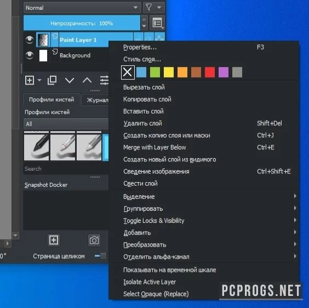The height and width of the screenshot is (308, 309).
Task: Expand Отделить альфа-канал submenu
Action: (x=204, y=257)
